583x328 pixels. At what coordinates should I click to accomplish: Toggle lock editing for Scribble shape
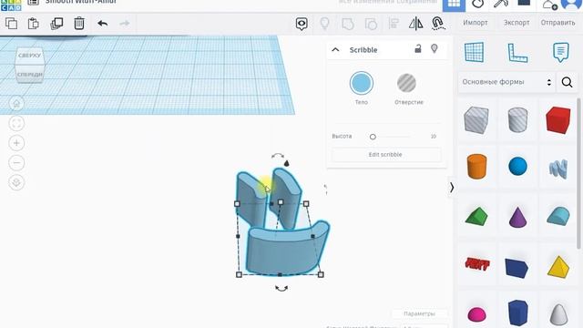pos(418,48)
